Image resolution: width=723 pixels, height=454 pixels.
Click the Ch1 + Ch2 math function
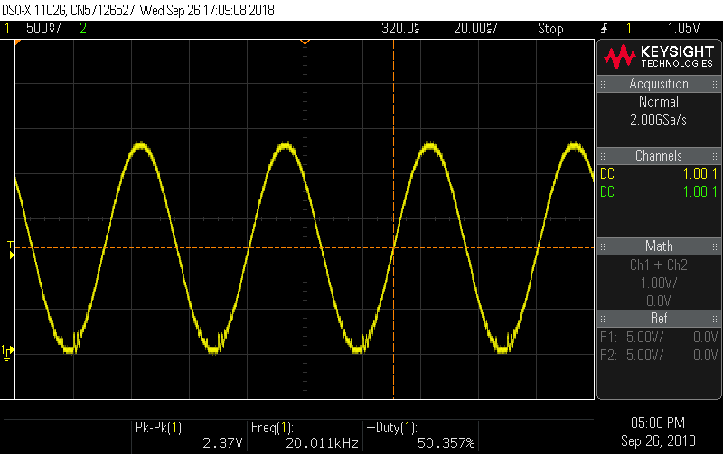click(x=659, y=264)
